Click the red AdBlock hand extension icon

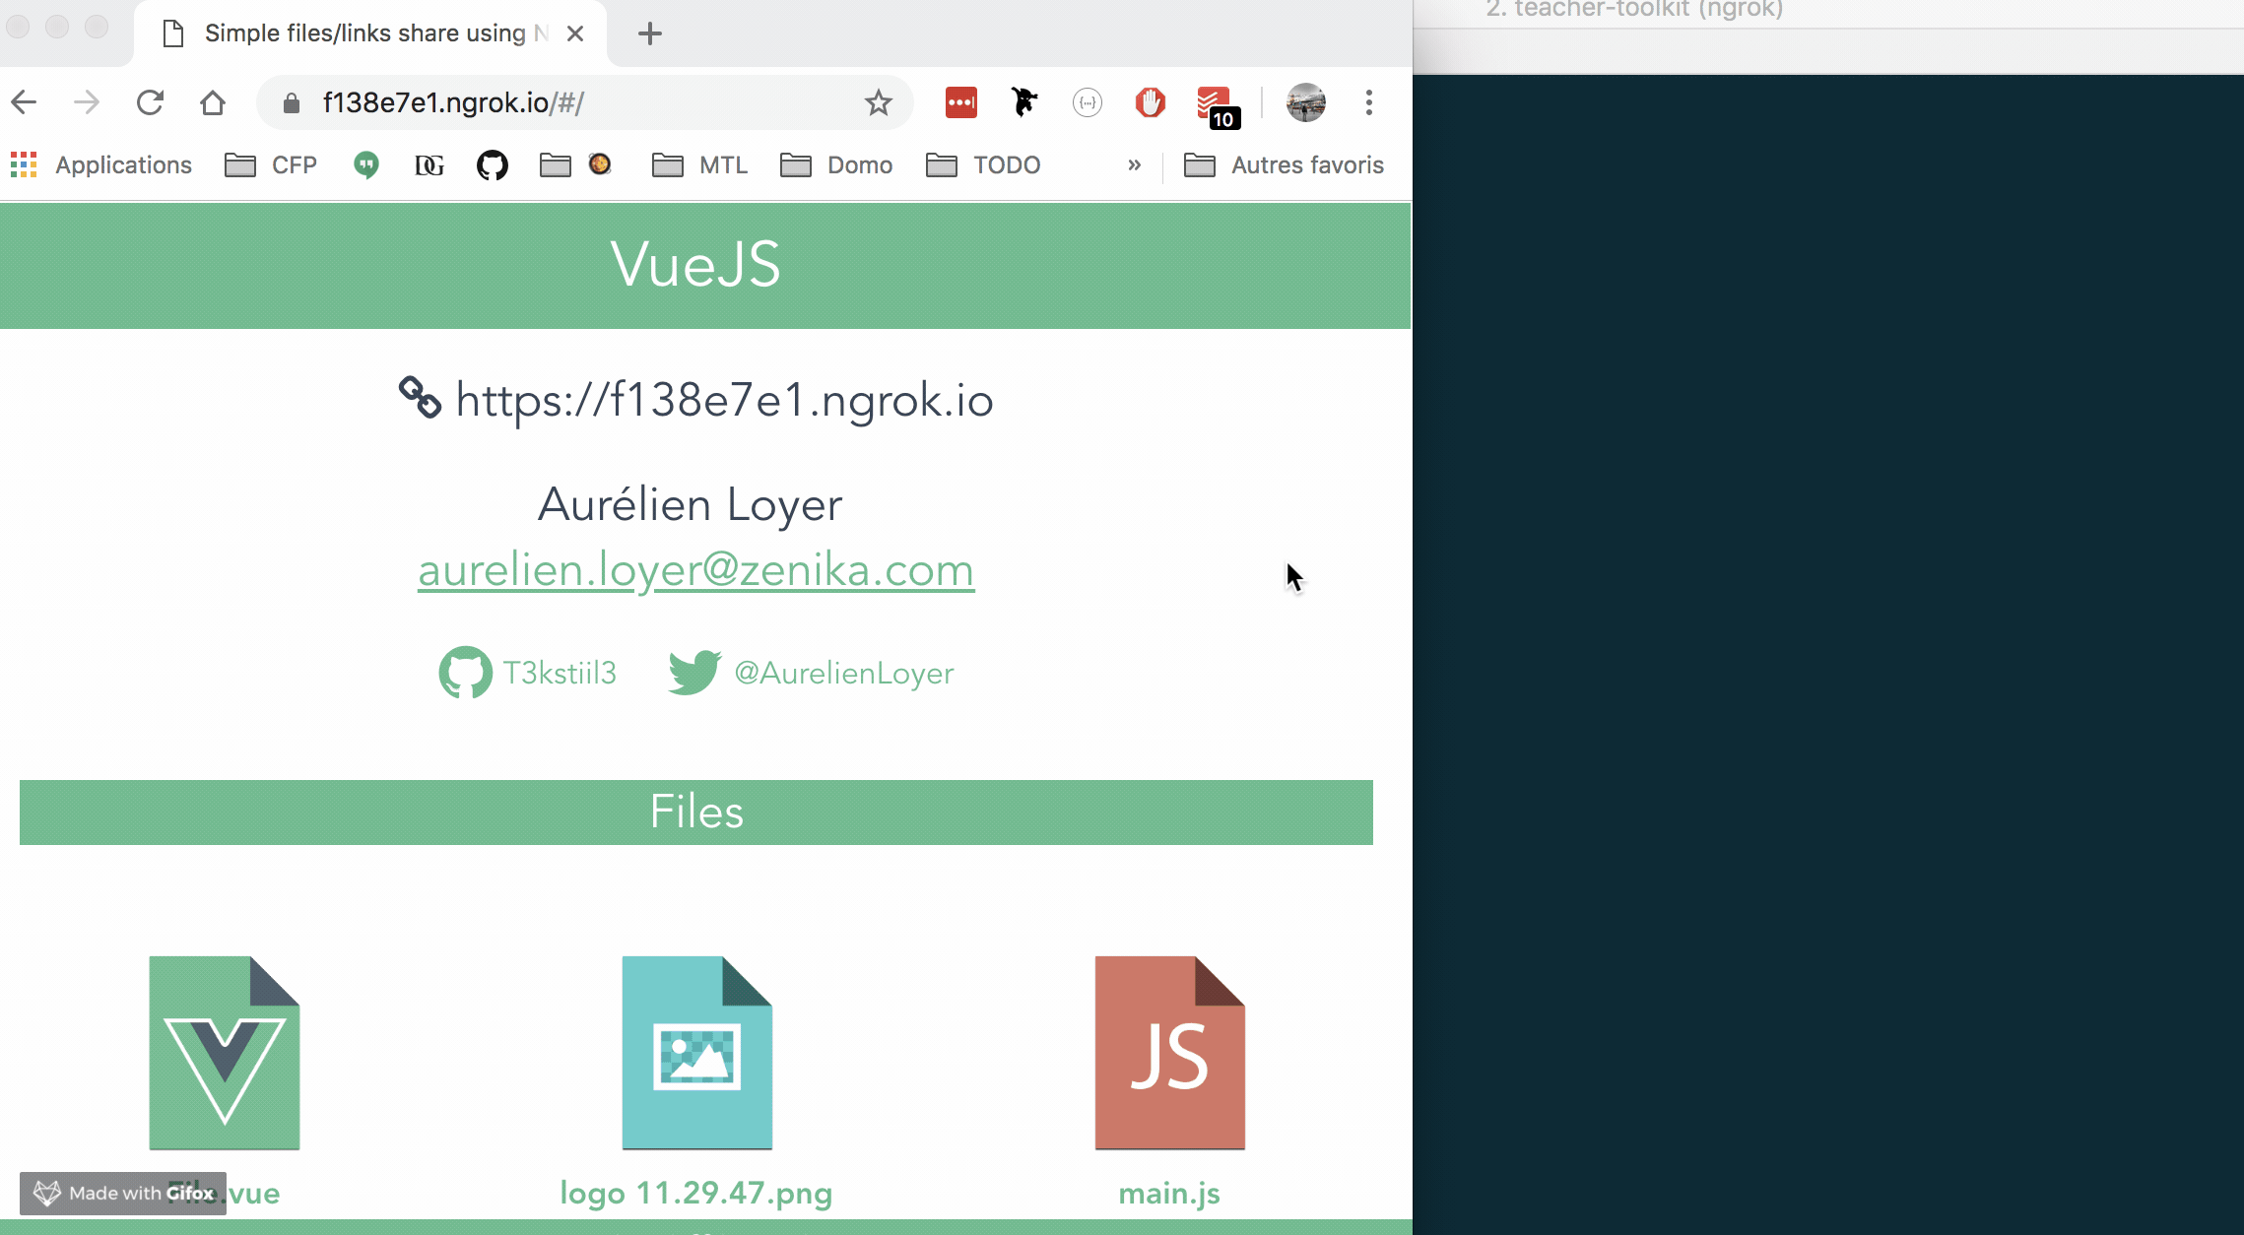(x=1150, y=102)
